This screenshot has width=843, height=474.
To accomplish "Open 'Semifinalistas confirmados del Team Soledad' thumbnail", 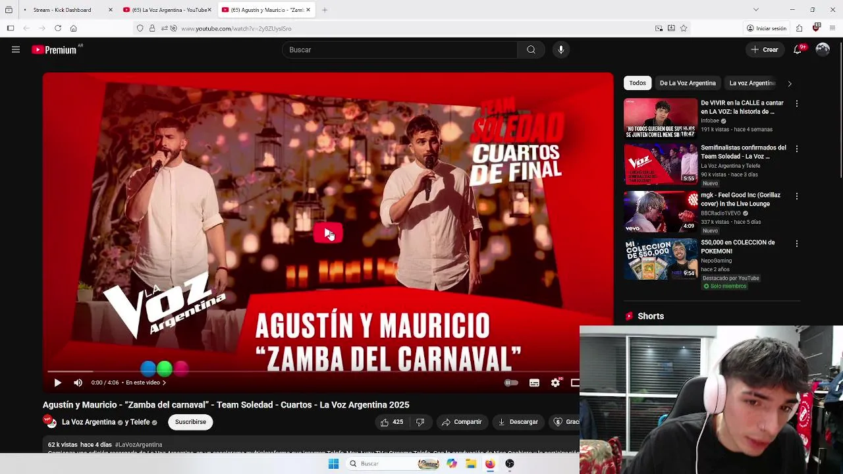I will click(x=661, y=164).
